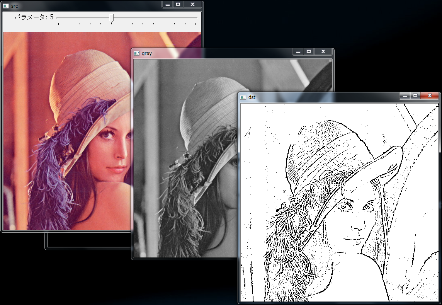Click the edge-detected image in dst window
442x305 pixels.
339,202
